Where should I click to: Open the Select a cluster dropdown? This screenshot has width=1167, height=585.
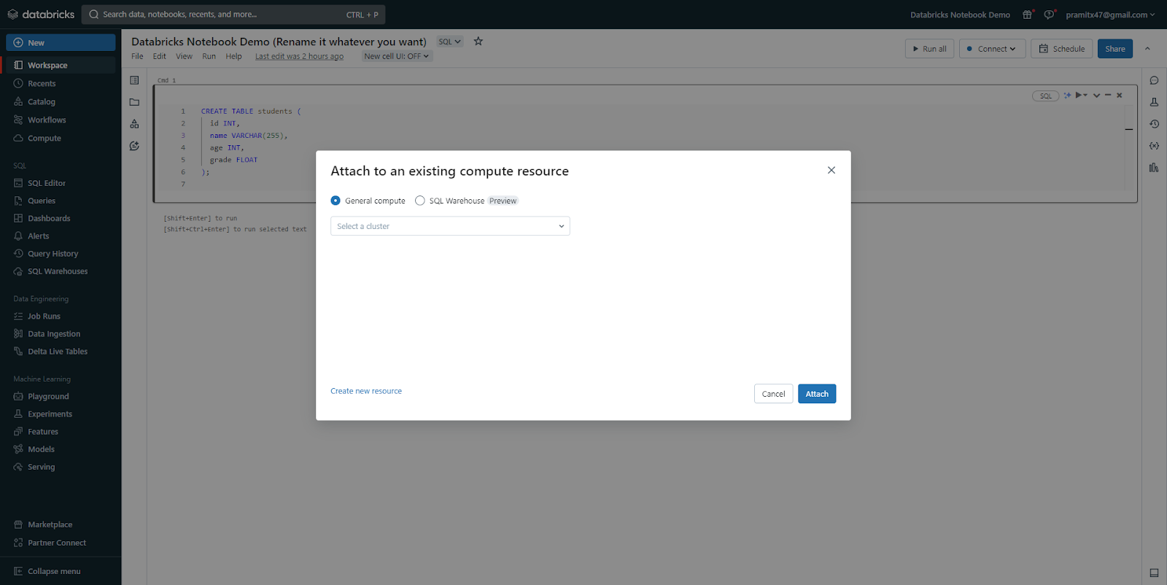[450, 226]
